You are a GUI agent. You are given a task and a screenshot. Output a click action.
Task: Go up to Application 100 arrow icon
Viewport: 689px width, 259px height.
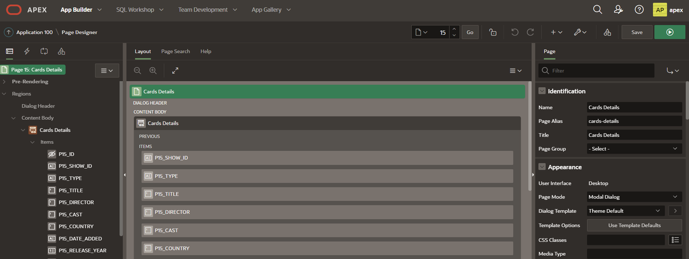9,32
